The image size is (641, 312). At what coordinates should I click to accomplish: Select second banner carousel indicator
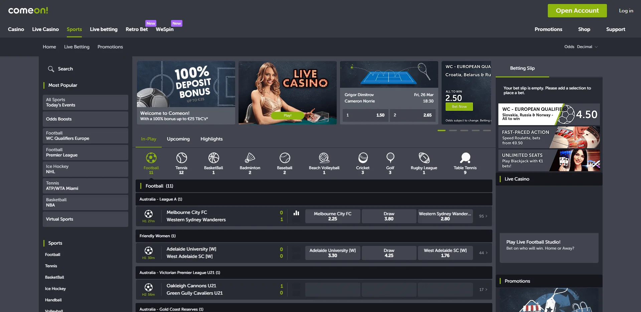pyautogui.click(x=453, y=130)
